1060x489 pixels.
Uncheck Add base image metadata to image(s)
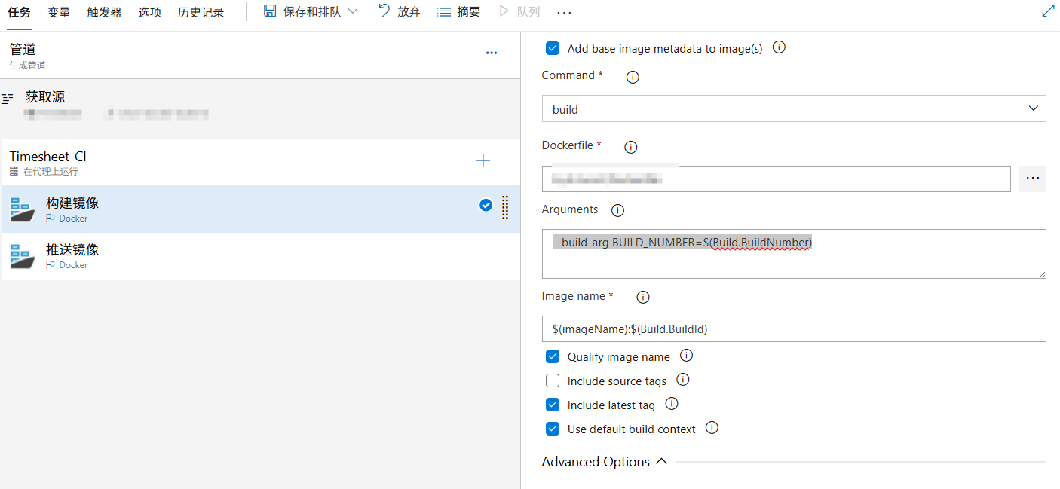tap(553, 48)
